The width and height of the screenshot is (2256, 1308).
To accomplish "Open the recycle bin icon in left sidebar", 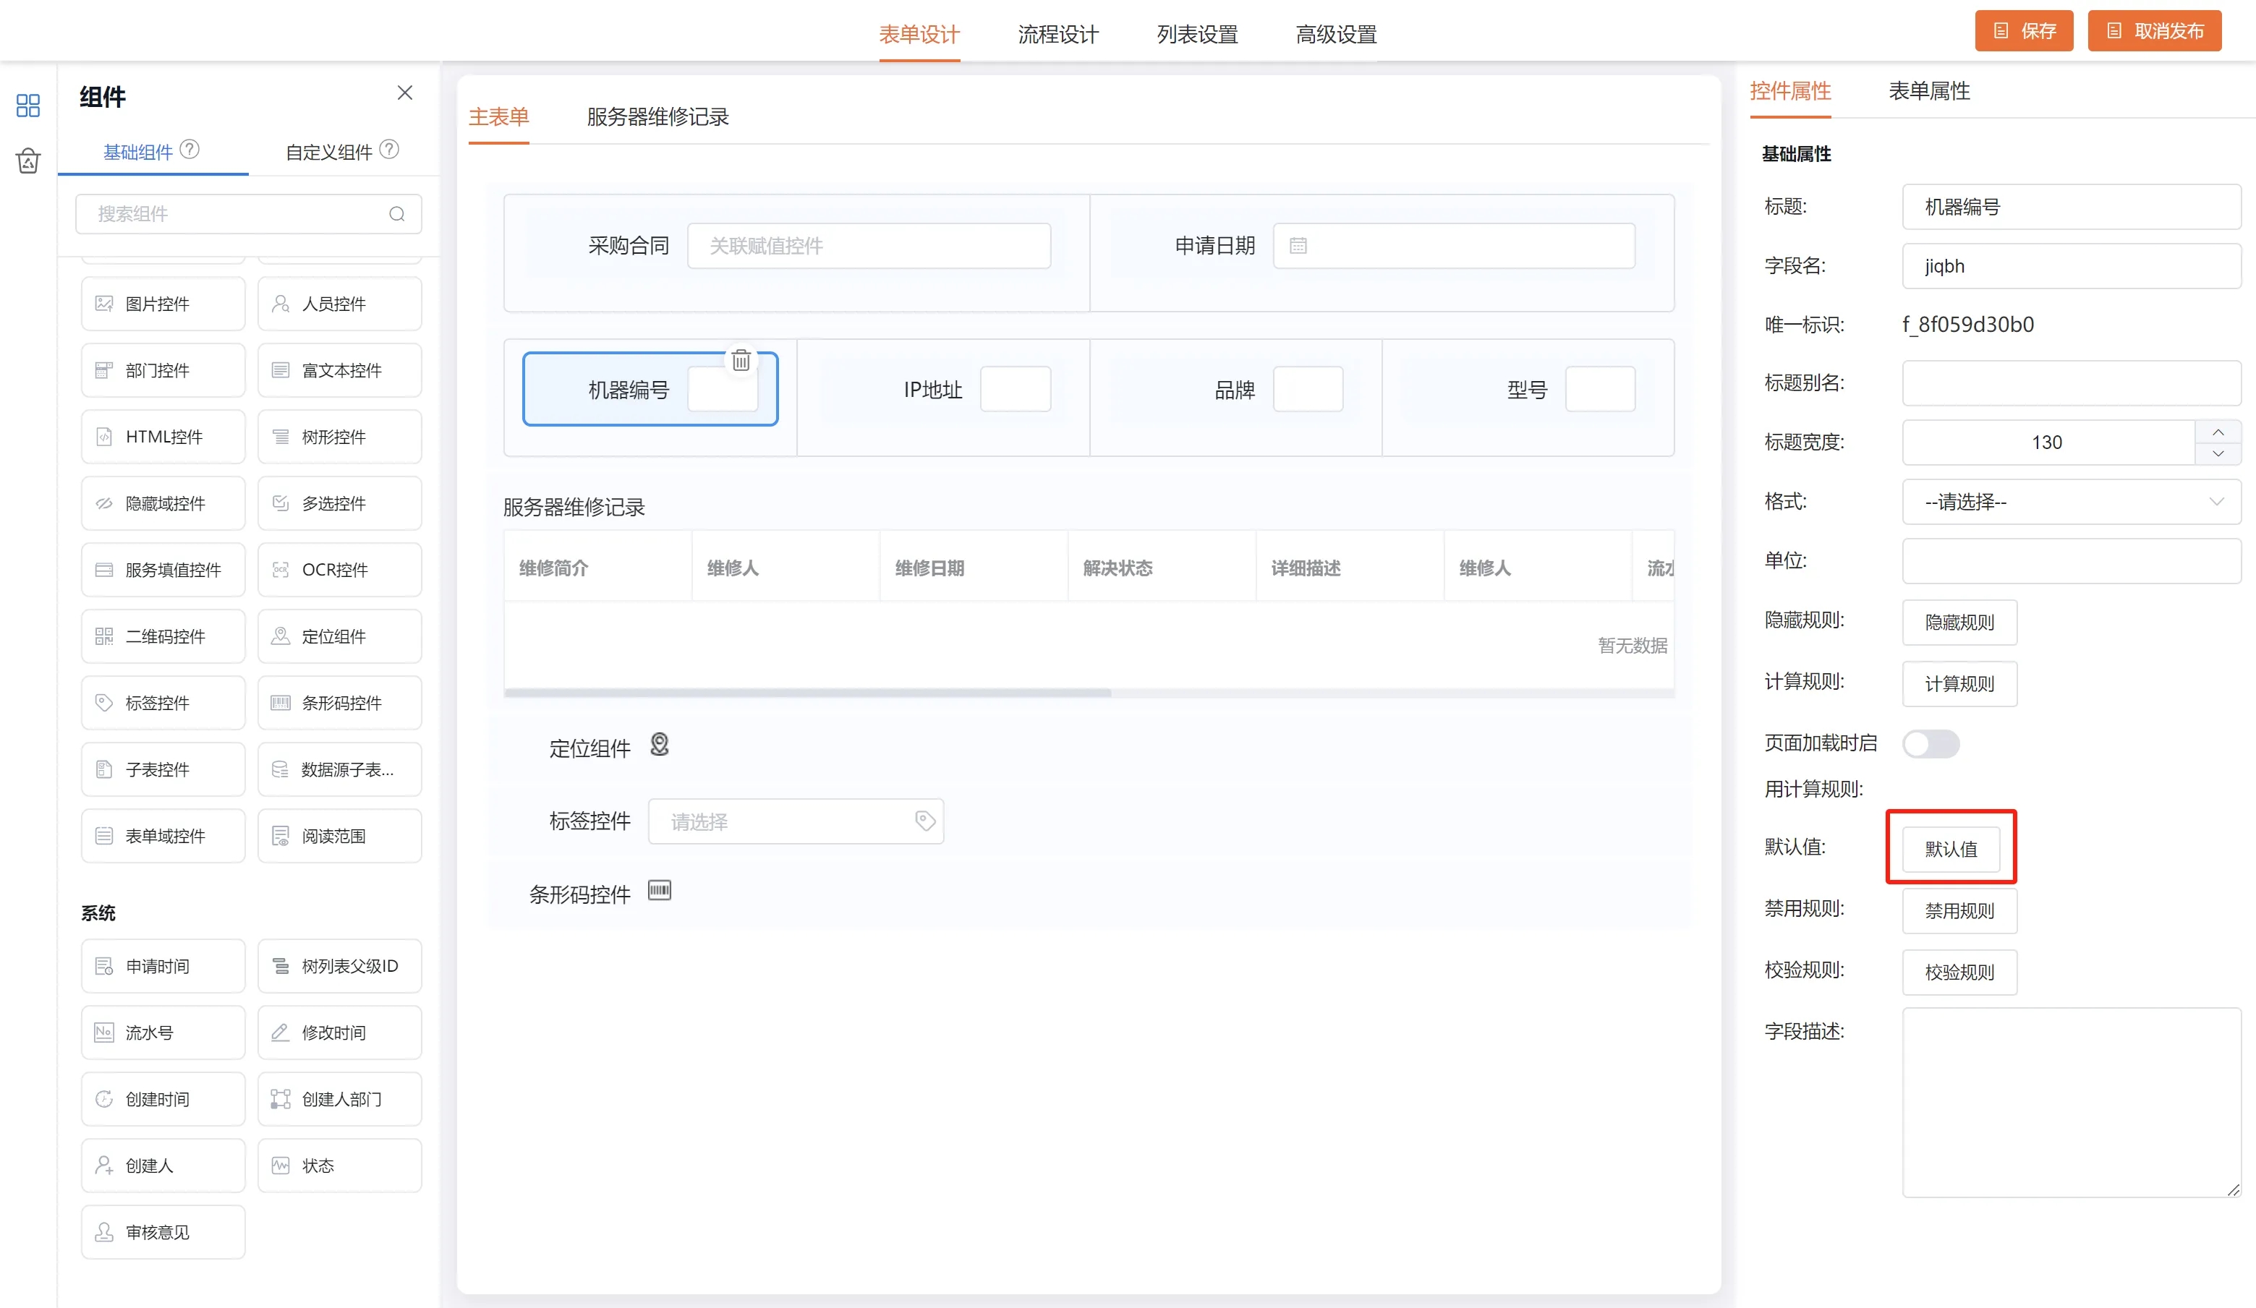I will point(27,161).
